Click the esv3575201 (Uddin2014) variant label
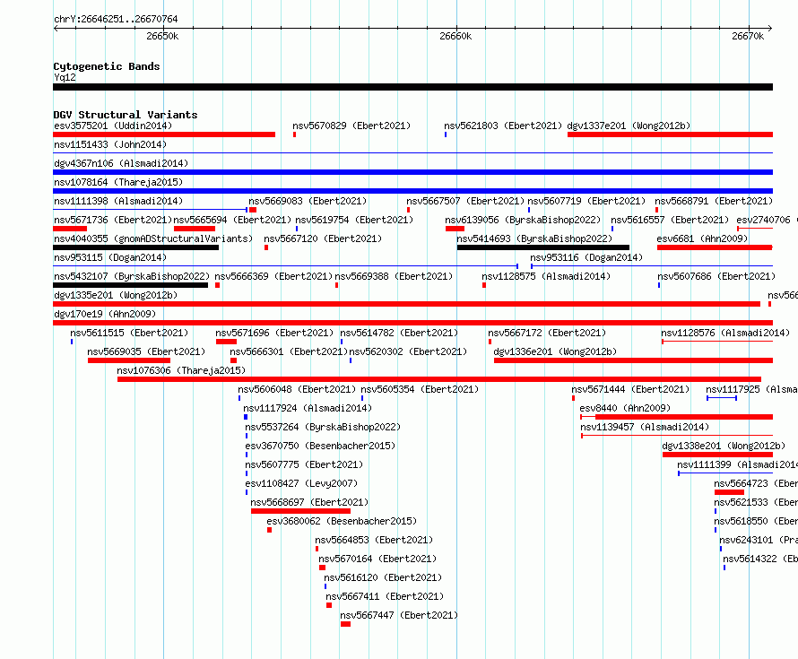 (113, 126)
